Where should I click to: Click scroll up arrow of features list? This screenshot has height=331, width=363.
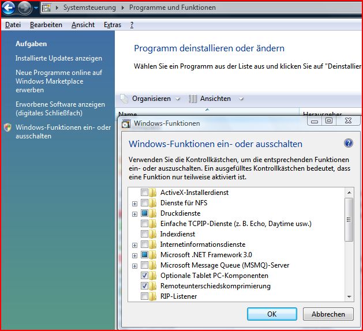click(349, 193)
